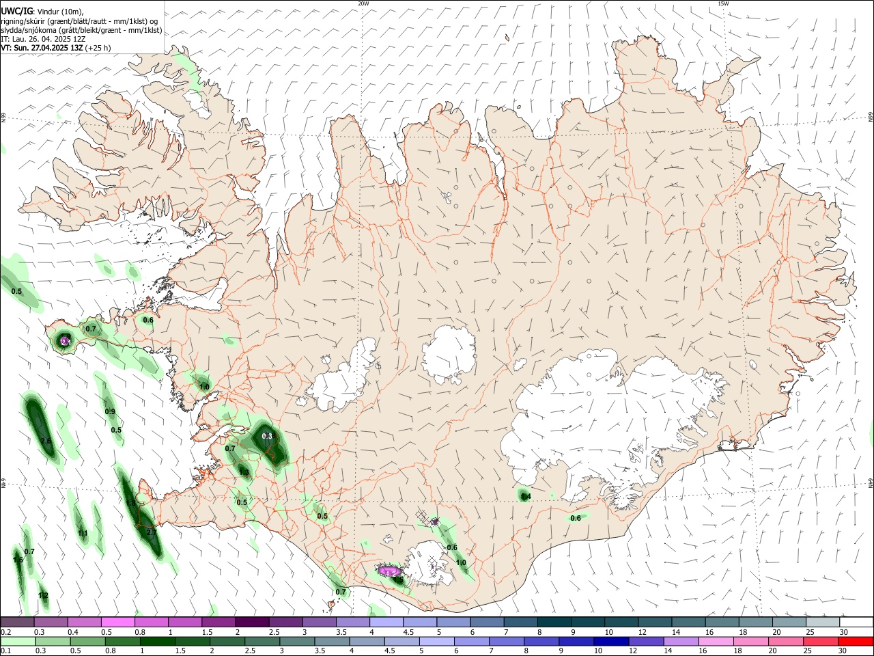Click the 2.6 precipitation value on the map
874x656 pixels.
pos(46,441)
